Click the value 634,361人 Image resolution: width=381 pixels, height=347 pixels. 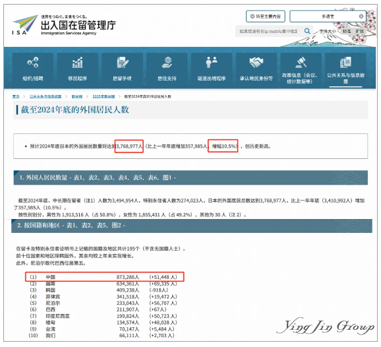point(128,284)
